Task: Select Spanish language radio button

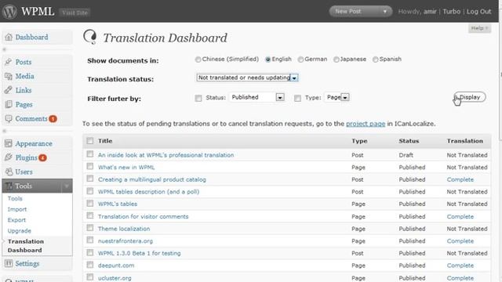Action: pyautogui.click(x=375, y=60)
